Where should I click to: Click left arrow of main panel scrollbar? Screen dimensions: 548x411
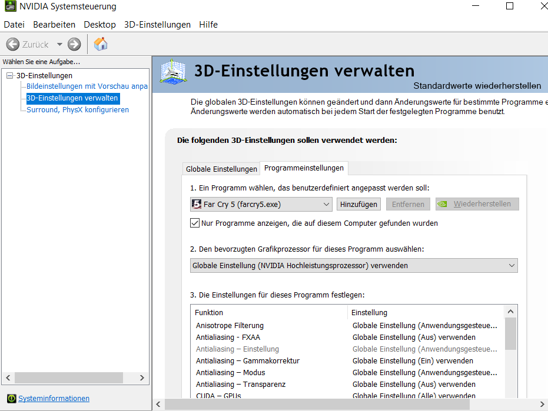click(x=158, y=405)
